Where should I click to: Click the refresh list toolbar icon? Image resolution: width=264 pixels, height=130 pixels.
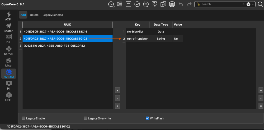146,4
